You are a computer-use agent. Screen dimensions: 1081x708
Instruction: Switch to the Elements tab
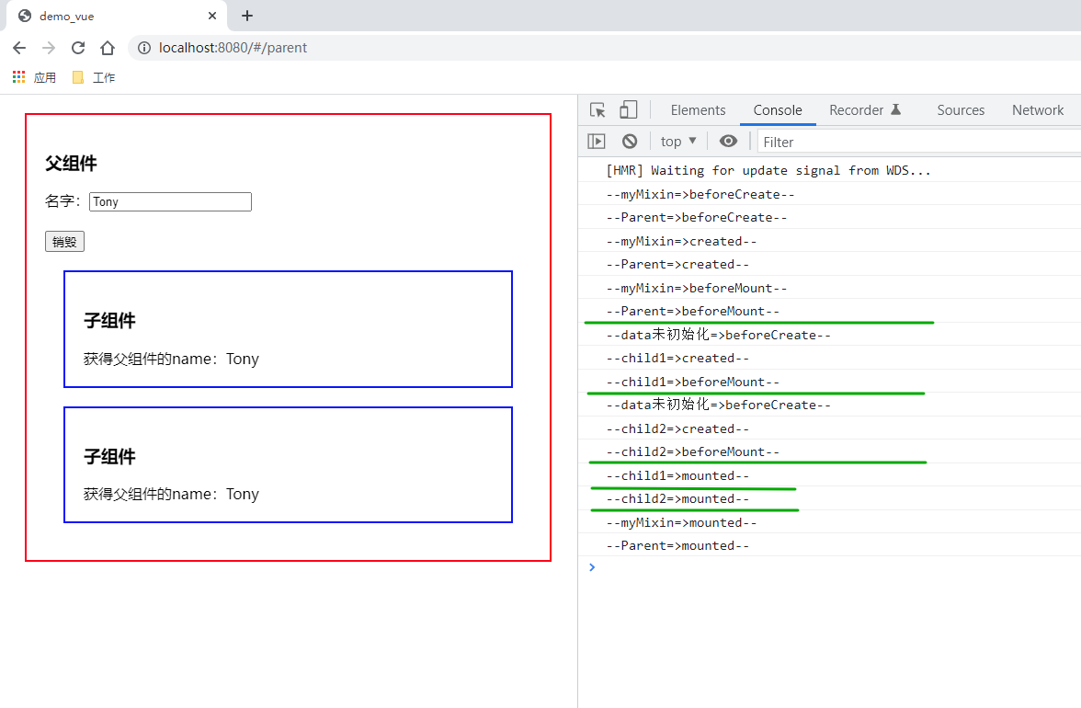point(698,110)
